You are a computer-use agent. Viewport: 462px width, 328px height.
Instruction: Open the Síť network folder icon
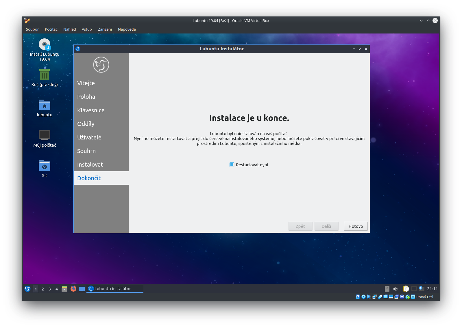tap(45, 169)
